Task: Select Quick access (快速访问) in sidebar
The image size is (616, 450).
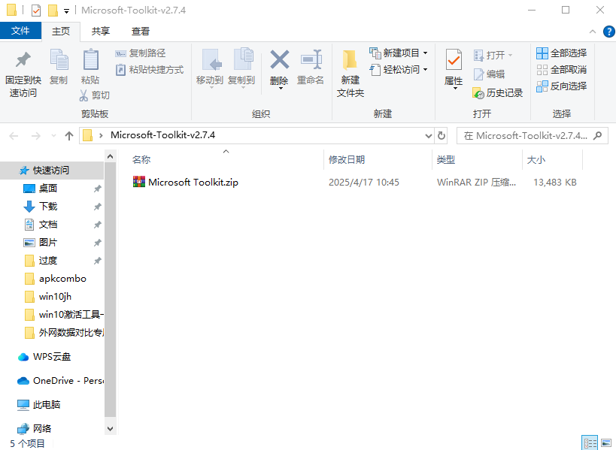Action: click(51, 171)
